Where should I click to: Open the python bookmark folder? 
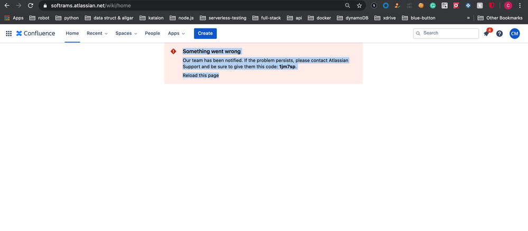point(67,18)
